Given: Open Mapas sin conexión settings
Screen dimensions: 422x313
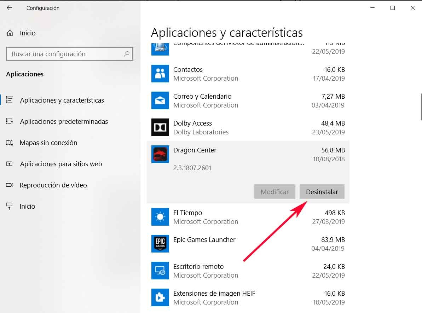Looking at the screenshot, I should click(x=48, y=143).
